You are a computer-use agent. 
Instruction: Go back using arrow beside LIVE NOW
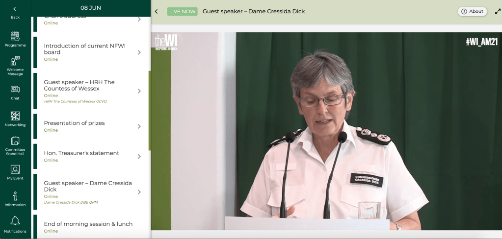coord(157,11)
